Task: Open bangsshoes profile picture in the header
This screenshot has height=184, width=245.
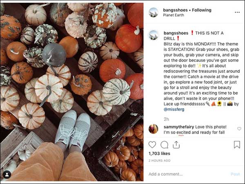Action: (x=154, y=12)
